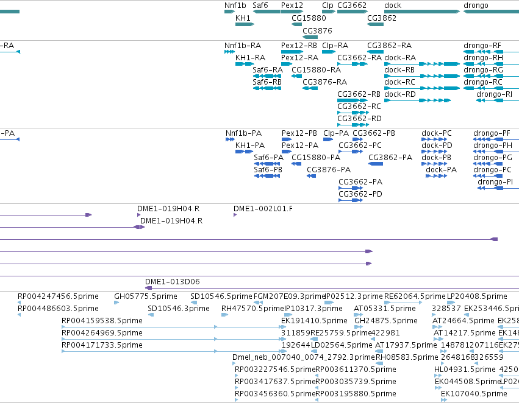Open transcript drongo-RI

pyautogui.click(x=494, y=94)
